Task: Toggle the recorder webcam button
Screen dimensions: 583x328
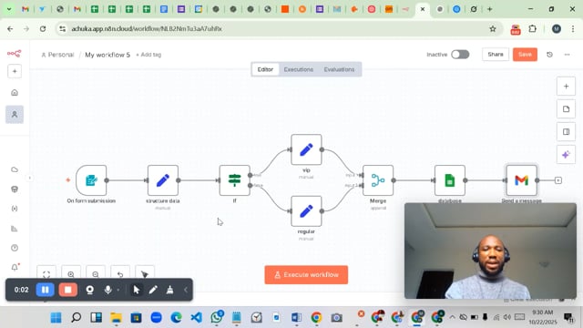Action: coord(89,290)
